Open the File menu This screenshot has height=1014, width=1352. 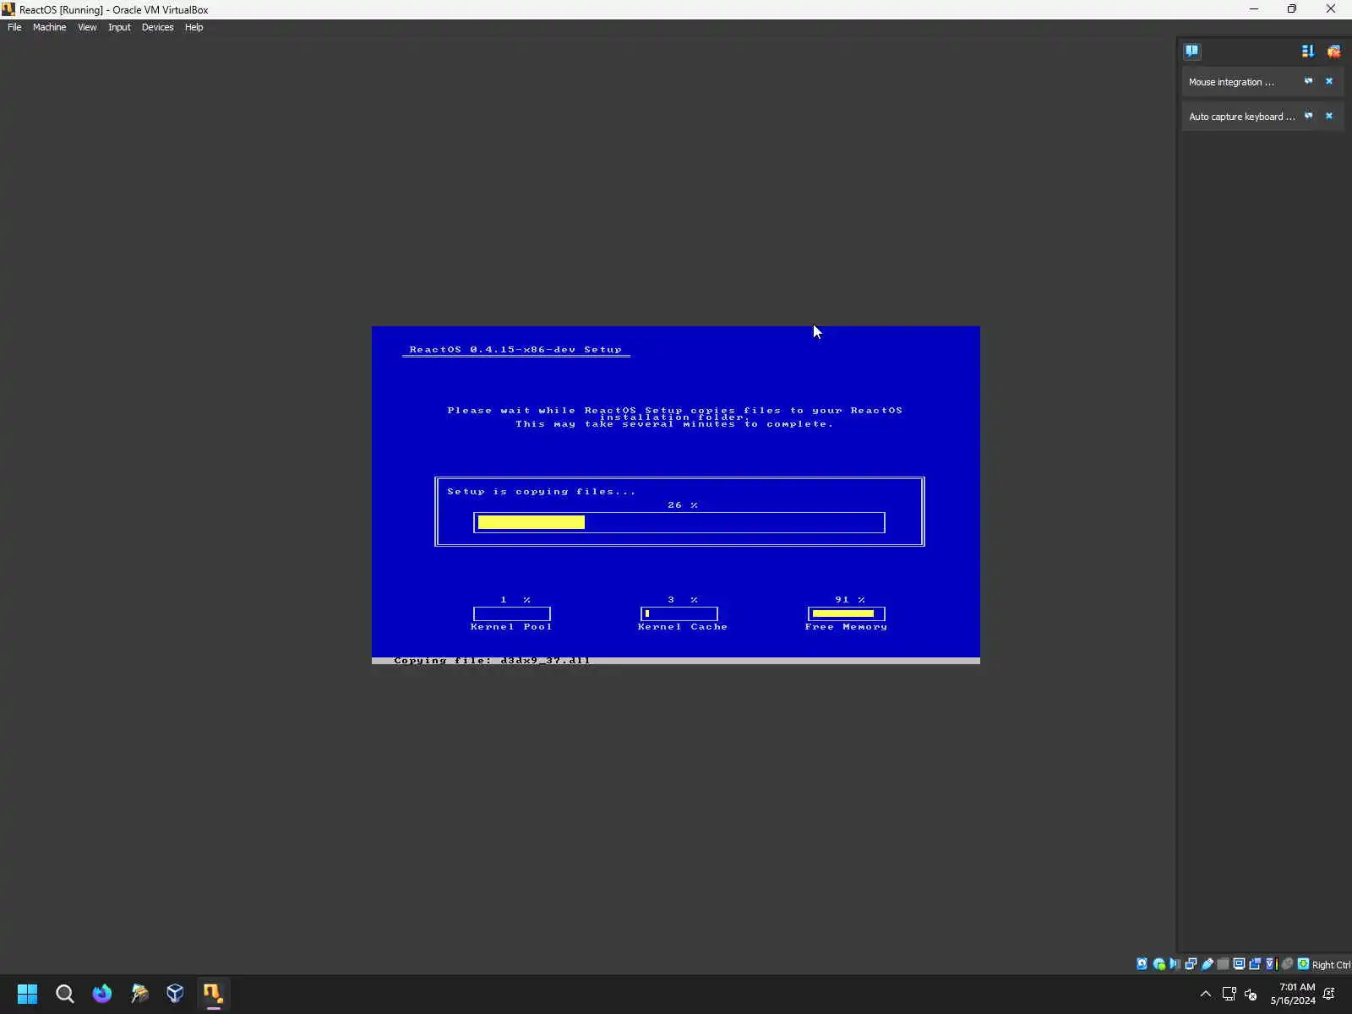coord(14,27)
